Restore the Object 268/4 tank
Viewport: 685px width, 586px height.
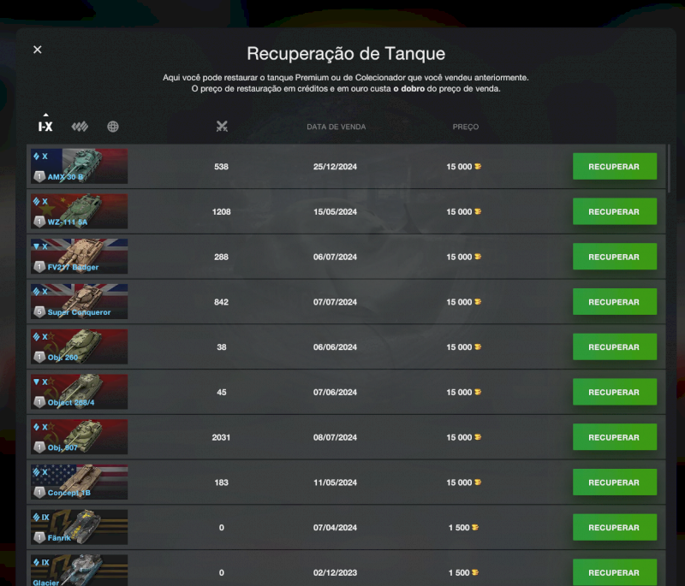click(614, 393)
